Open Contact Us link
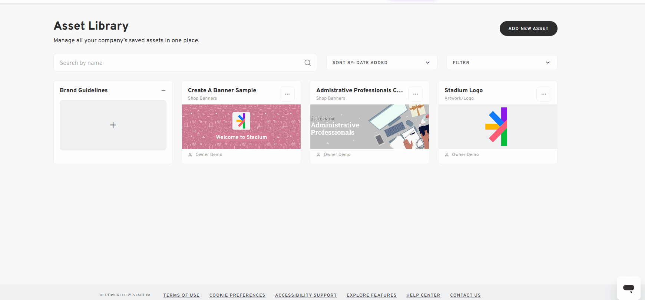The height and width of the screenshot is (300, 645). (x=465, y=295)
